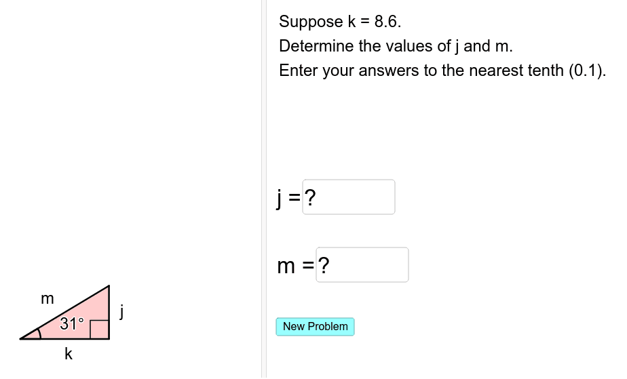Viewport: 627px width, 379px height.
Task: Click the m answer input box
Action: [x=362, y=265]
